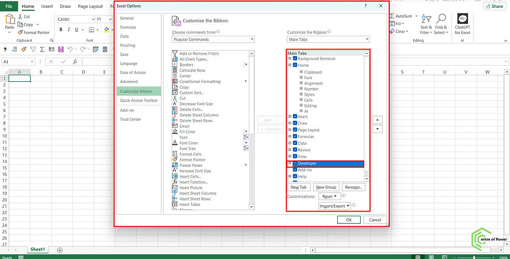Open Sort & Filter in Editing group
The image size is (510, 259).
pos(426,24)
